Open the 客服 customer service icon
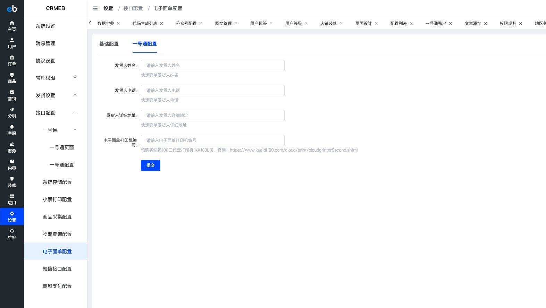The width and height of the screenshot is (546, 308). (x=12, y=130)
